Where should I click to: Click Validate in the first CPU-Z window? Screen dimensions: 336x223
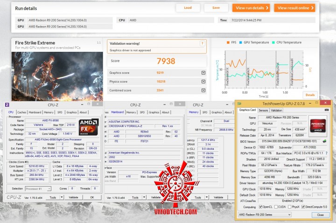73,197
